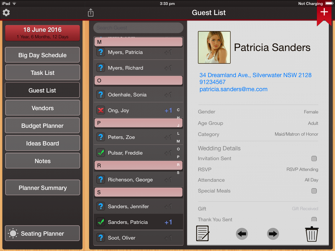The width and height of the screenshot is (335, 251).
Task: Jump to letter L in index
Action: [178, 133]
